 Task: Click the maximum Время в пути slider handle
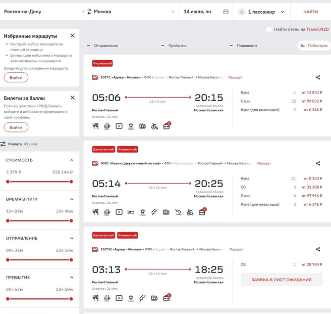coord(71,221)
